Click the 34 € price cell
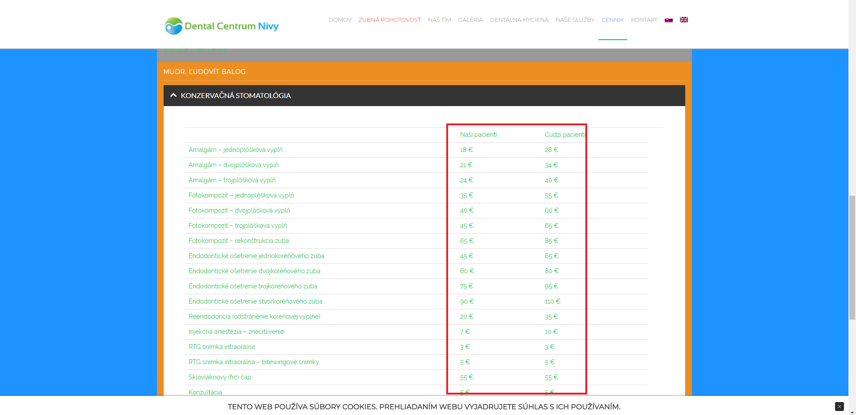Viewport: 856px width, 415px height. tap(551, 165)
